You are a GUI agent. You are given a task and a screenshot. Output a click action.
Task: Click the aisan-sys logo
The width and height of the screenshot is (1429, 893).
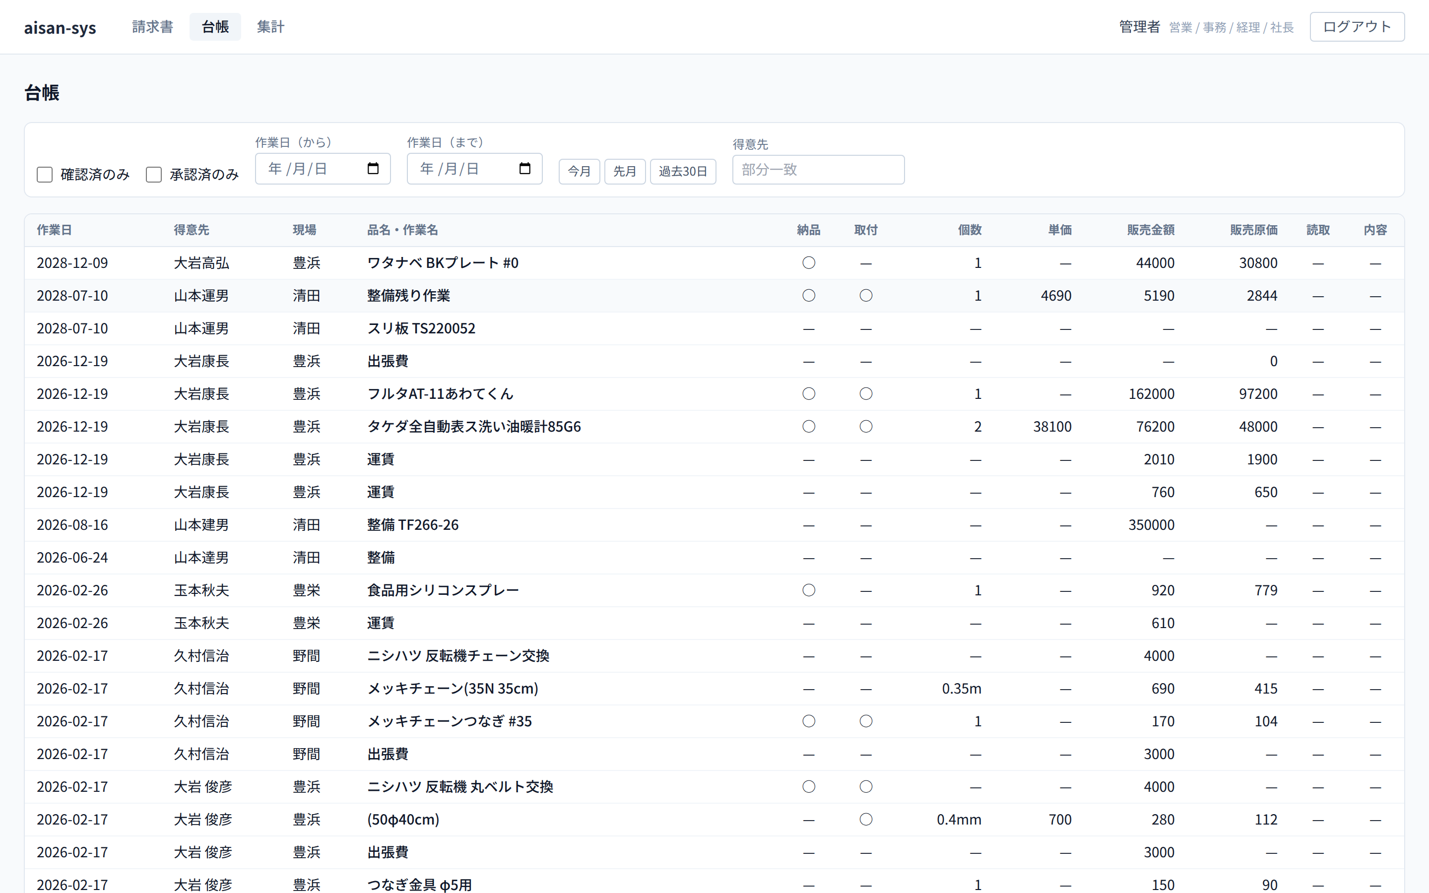click(60, 27)
